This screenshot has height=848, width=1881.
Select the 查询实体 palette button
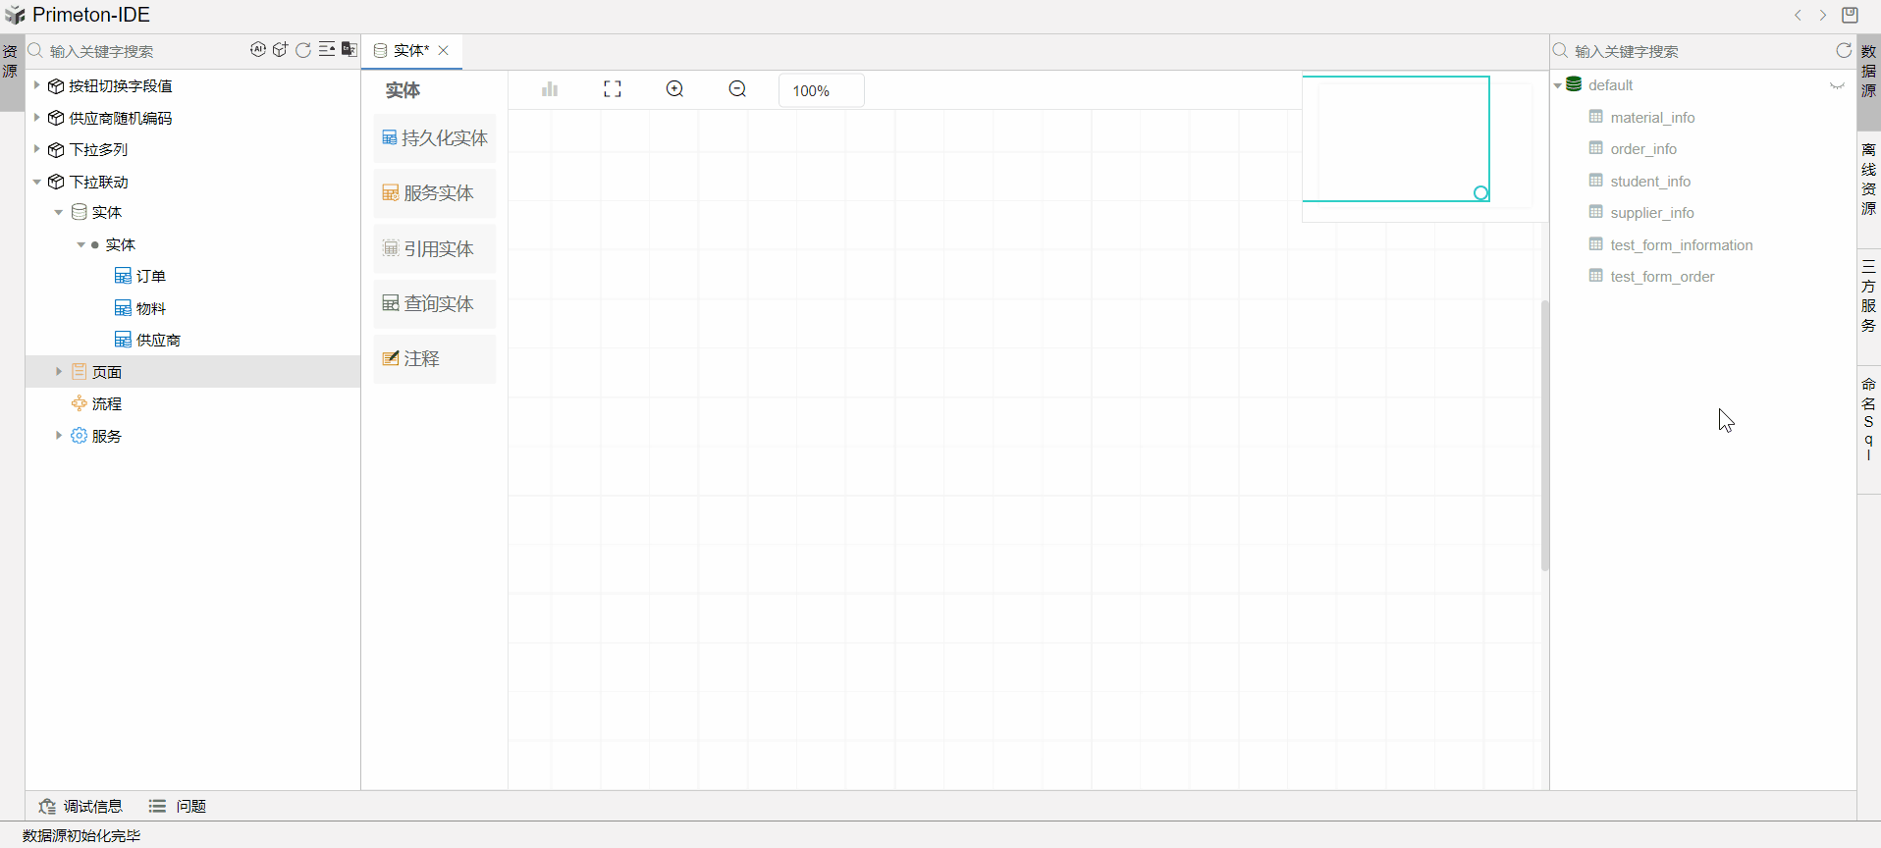(434, 304)
